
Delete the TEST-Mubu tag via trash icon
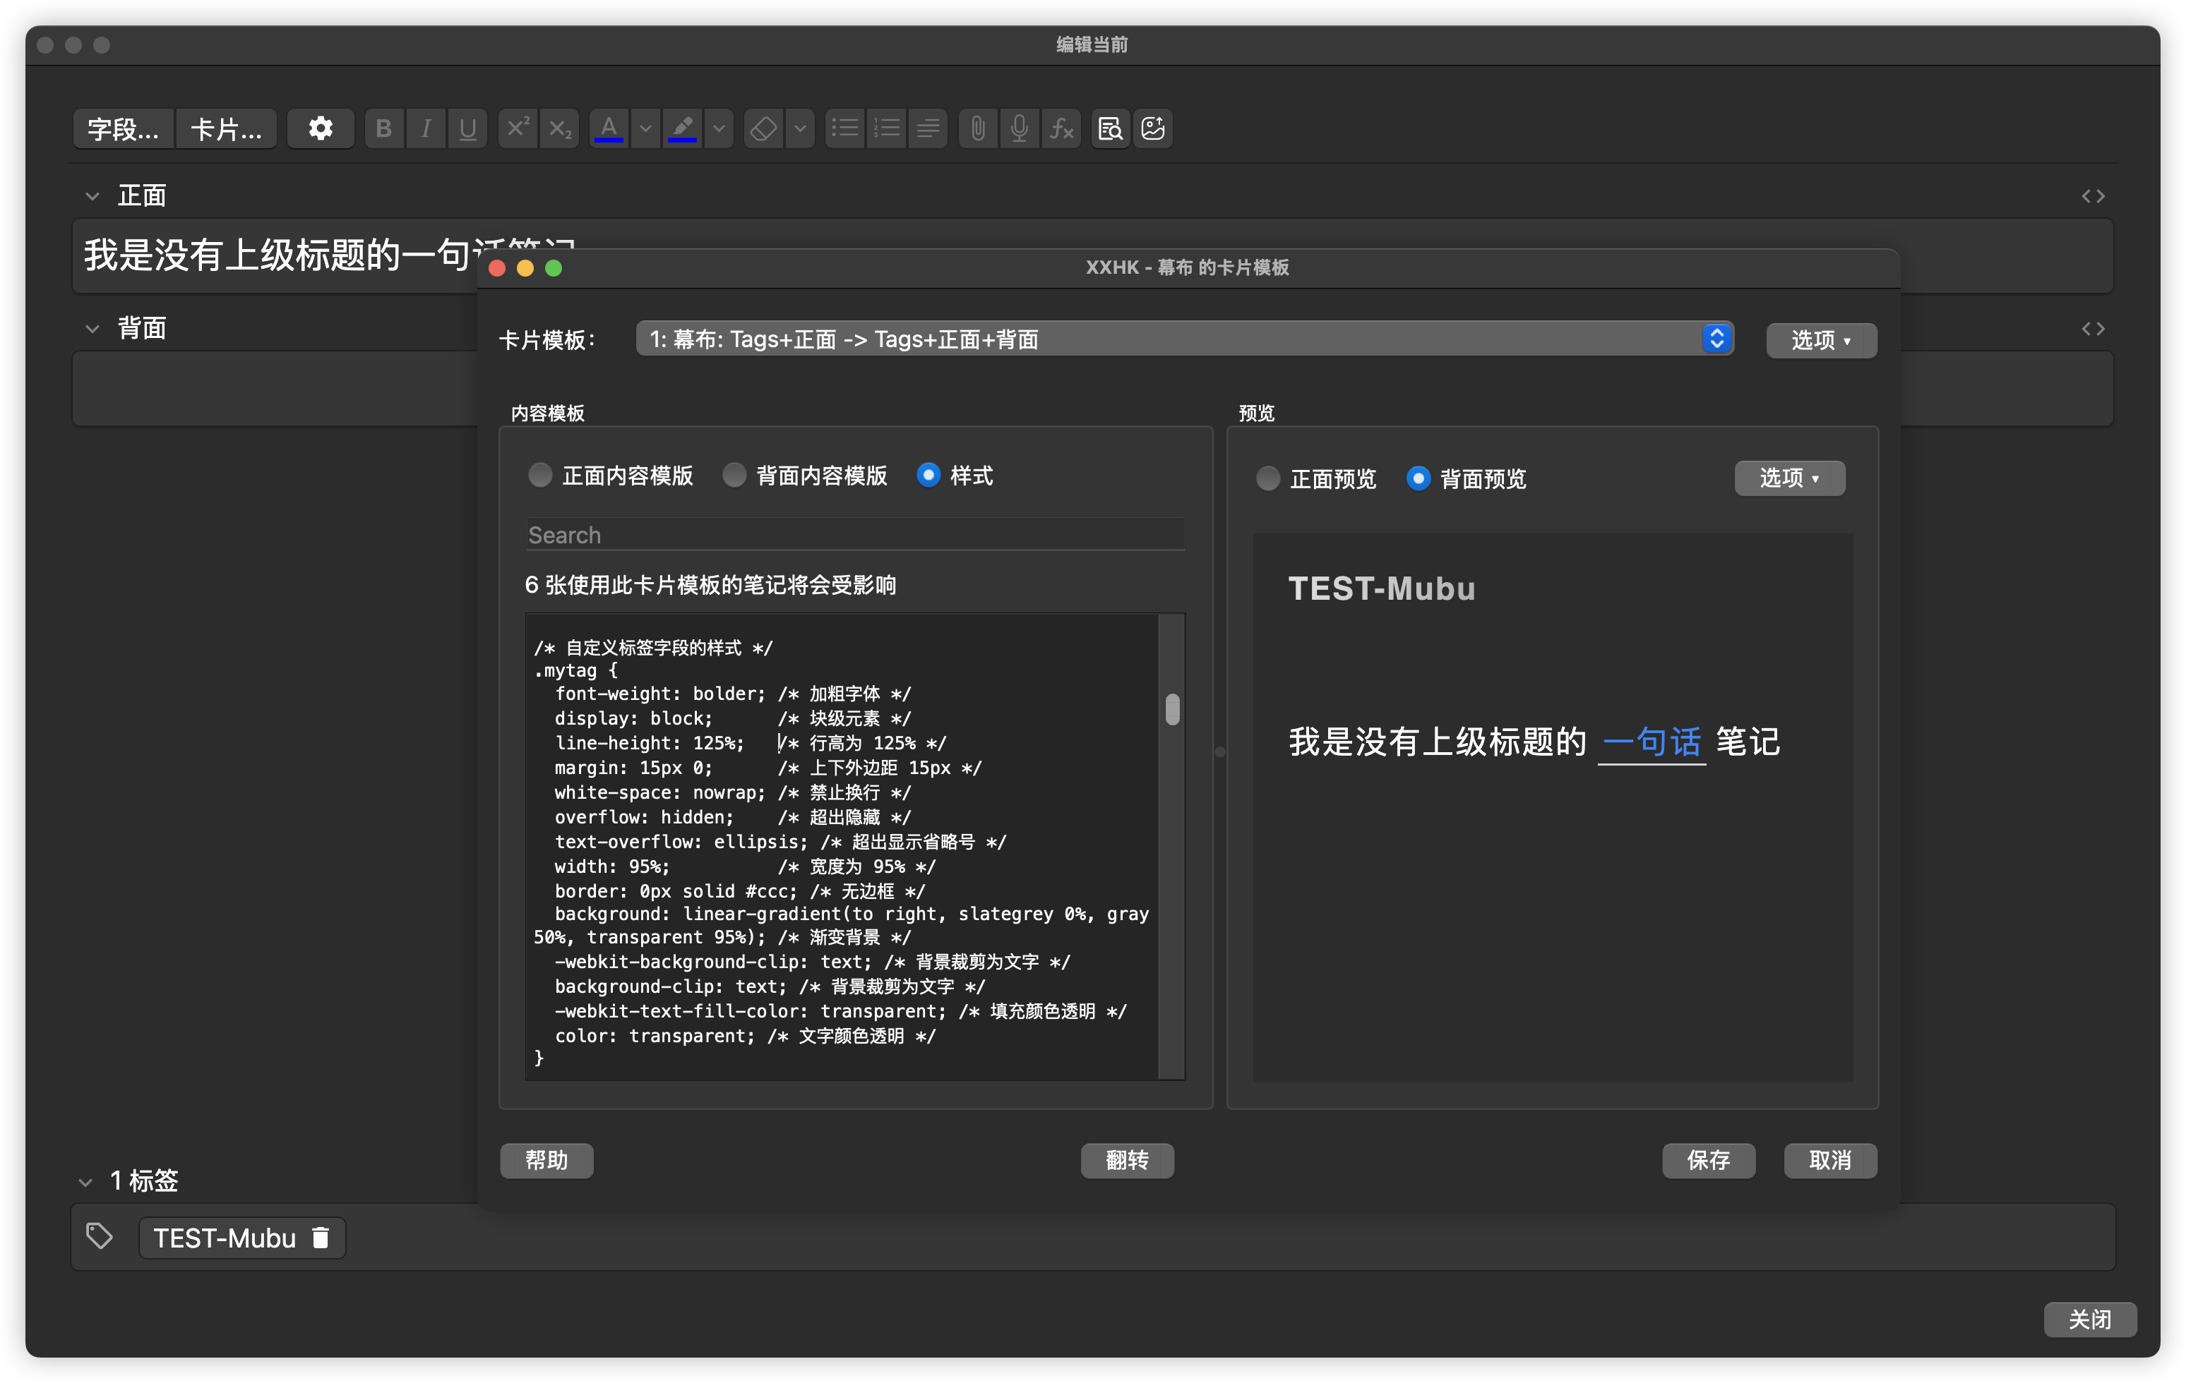(321, 1238)
